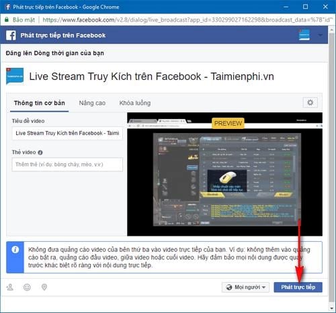Click the scroll up arrow of scrollbar
Image resolution: width=336 pixels, height=313 pixels.
332,30
